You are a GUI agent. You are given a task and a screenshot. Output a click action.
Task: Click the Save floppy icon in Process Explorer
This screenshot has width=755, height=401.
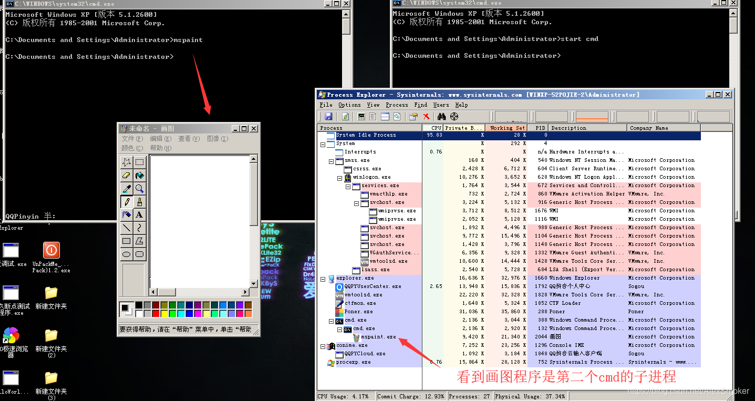(328, 116)
